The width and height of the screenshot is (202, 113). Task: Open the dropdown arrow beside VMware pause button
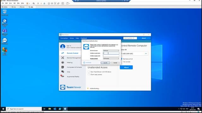point(29,3)
